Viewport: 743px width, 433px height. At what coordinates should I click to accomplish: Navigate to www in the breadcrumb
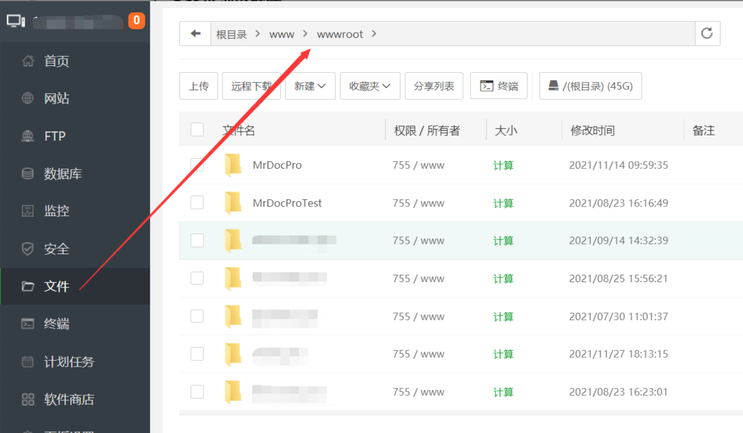tap(281, 34)
